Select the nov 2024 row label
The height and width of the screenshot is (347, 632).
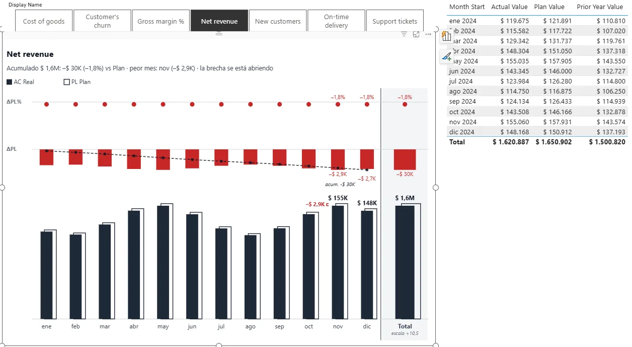(x=462, y=122)
